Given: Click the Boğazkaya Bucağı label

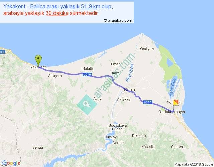Looking at the screenshot, I should click(x=118, y=127).
